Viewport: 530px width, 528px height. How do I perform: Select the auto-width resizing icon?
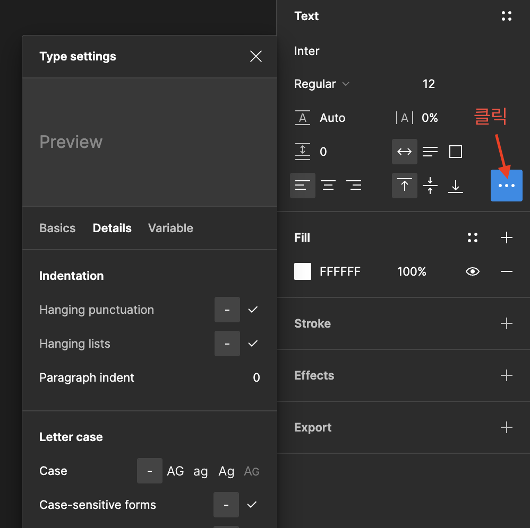(404, 152)
